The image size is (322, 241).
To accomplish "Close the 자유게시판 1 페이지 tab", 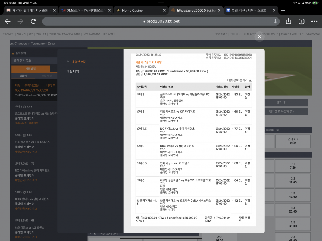I will coord(55,11).
